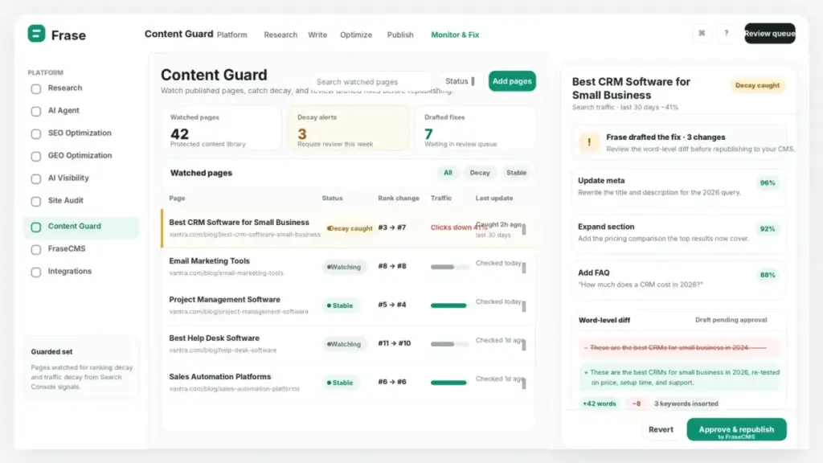
Task: Click Watching status for Best Help Desk Software
Action: [344, 344]
